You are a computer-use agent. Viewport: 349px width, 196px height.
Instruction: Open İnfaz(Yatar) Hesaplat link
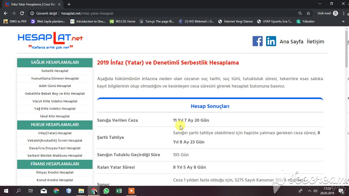tap(55, 133)
